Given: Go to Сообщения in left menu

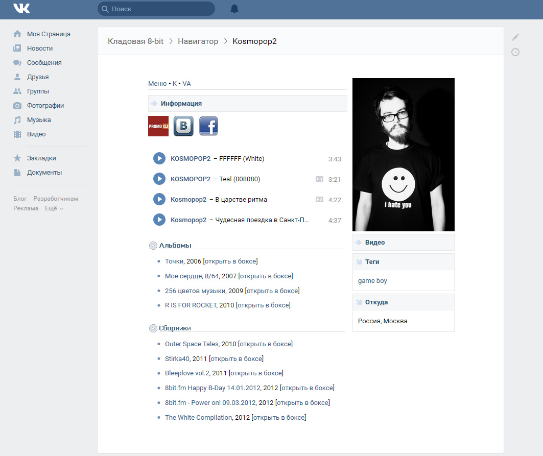Looking at the screenshot, I should tap(44, 63).
